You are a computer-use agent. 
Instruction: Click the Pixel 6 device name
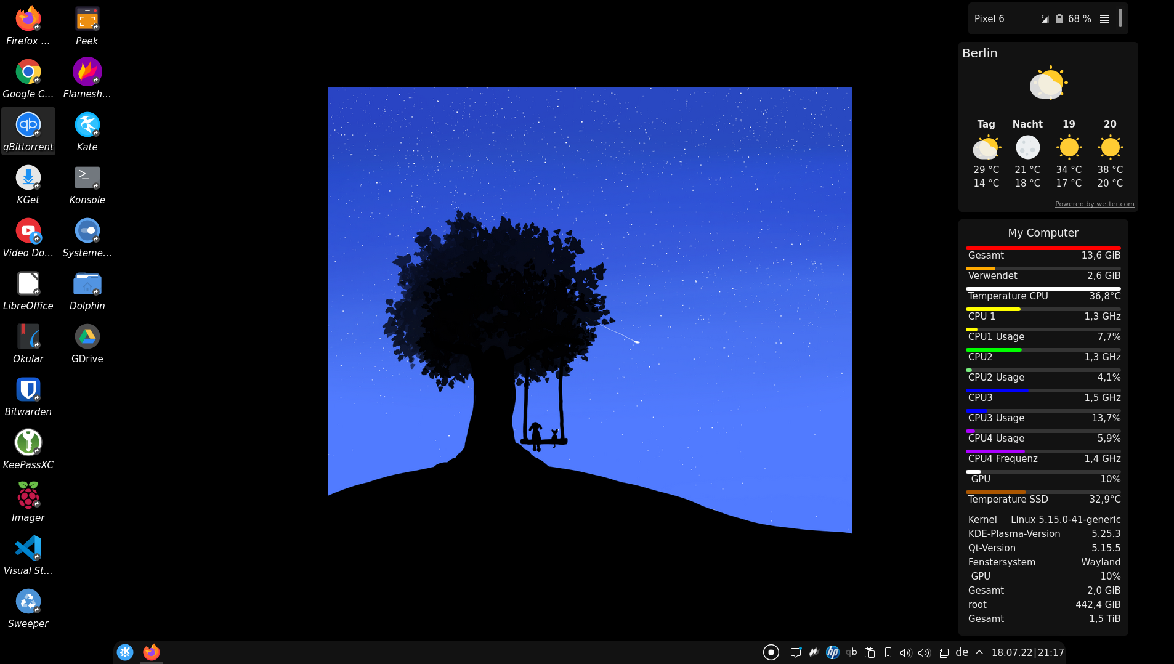pyautogui.click(x=989, y=19)
